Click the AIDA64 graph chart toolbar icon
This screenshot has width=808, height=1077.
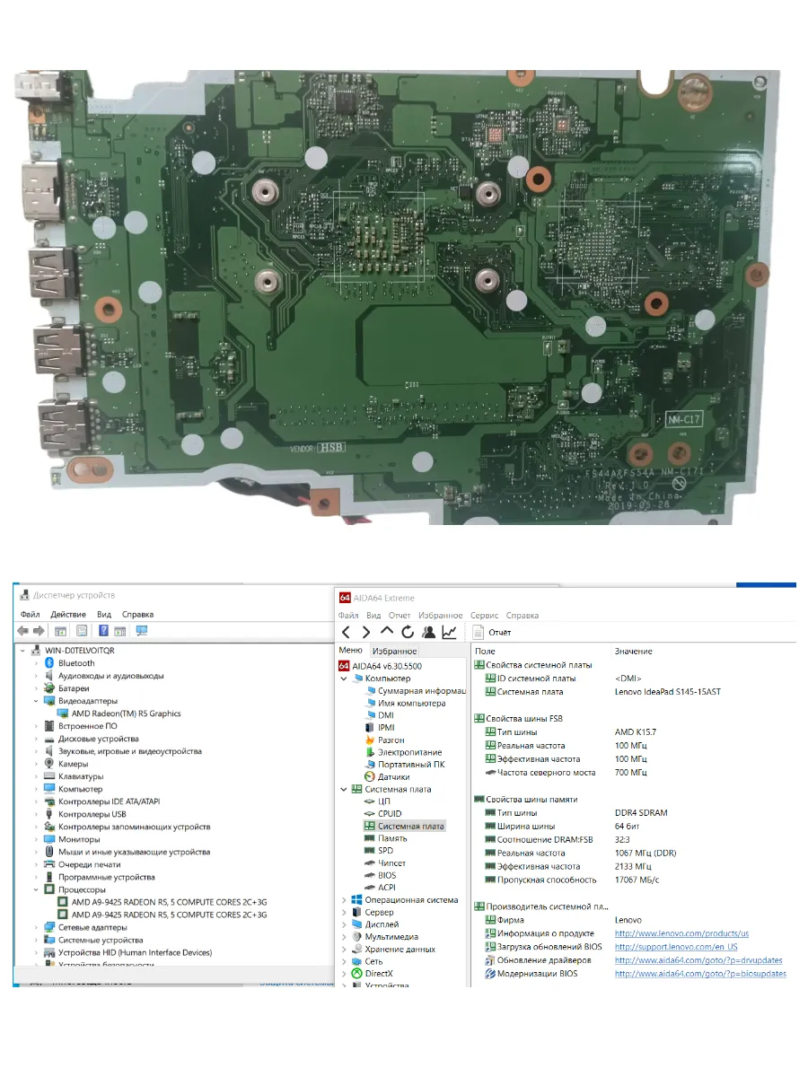pyautogui.click(x=449, y=632)
